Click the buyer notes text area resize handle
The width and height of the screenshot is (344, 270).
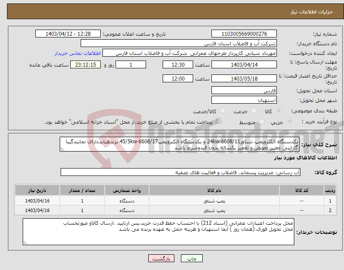pos(25,243)
